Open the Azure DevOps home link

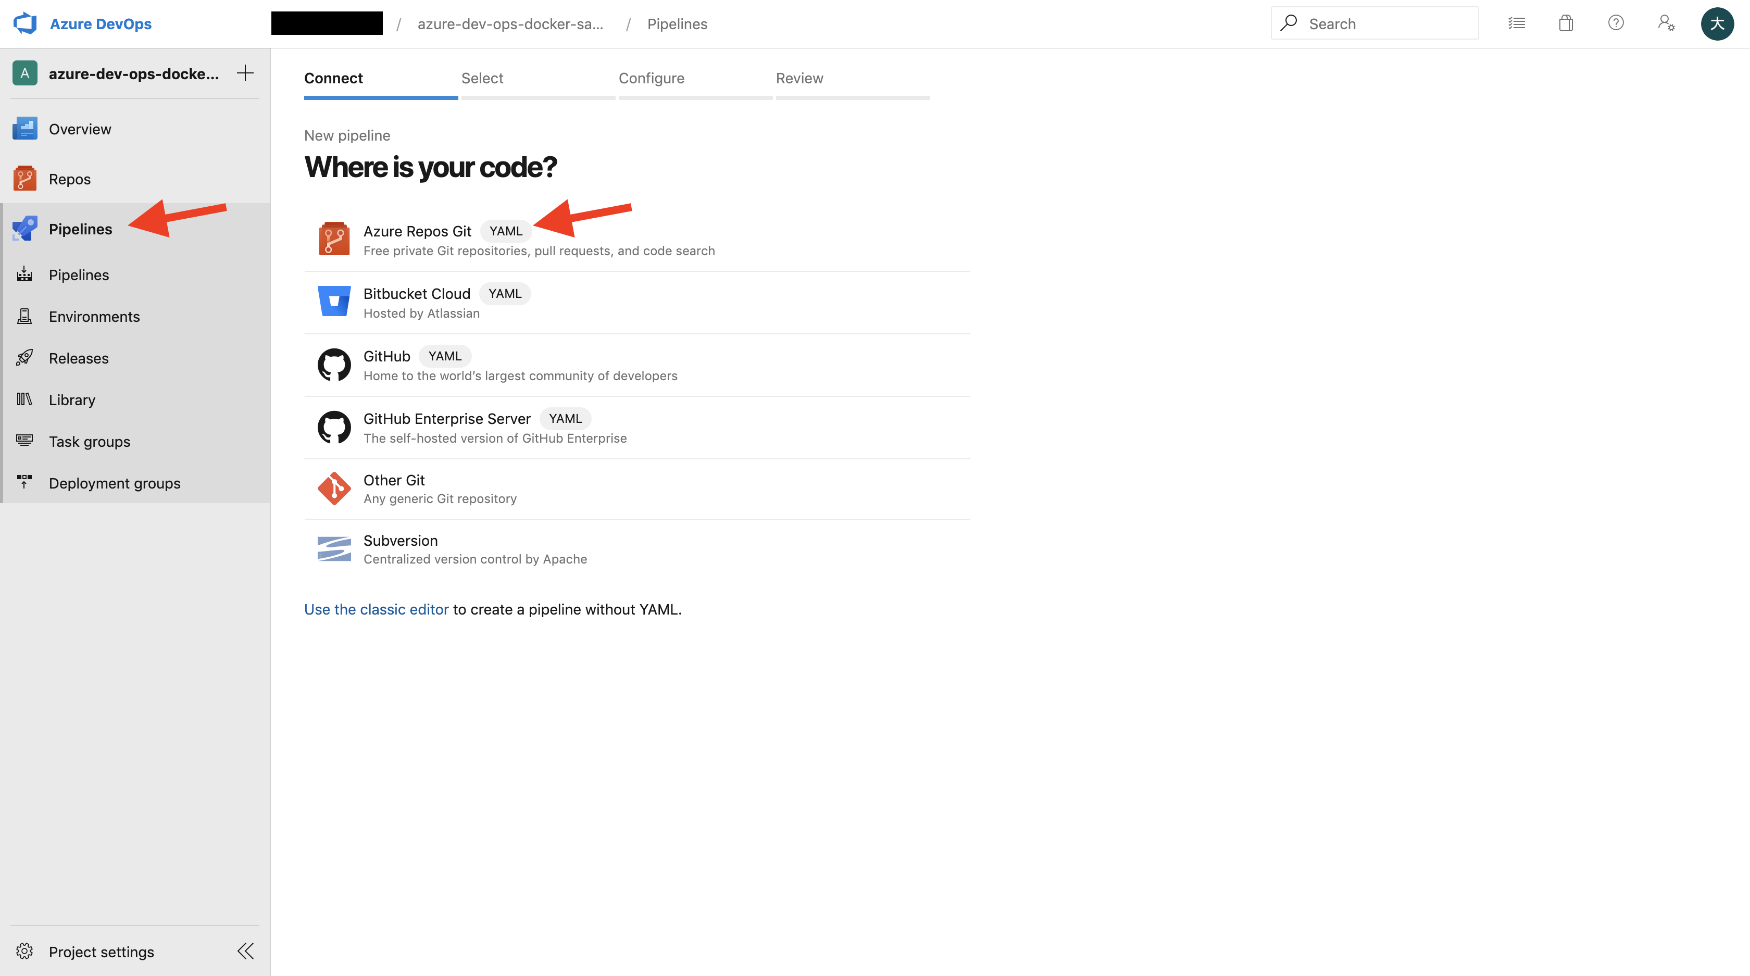(101, 24)
